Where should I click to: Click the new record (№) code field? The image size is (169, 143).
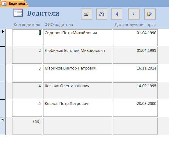(x=27, y=126)
